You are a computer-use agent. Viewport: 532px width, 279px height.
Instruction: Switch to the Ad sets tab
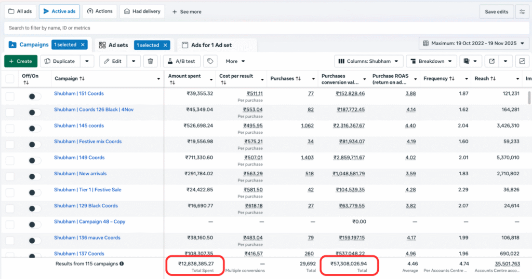pyautogui.click(x=114, y=45)
